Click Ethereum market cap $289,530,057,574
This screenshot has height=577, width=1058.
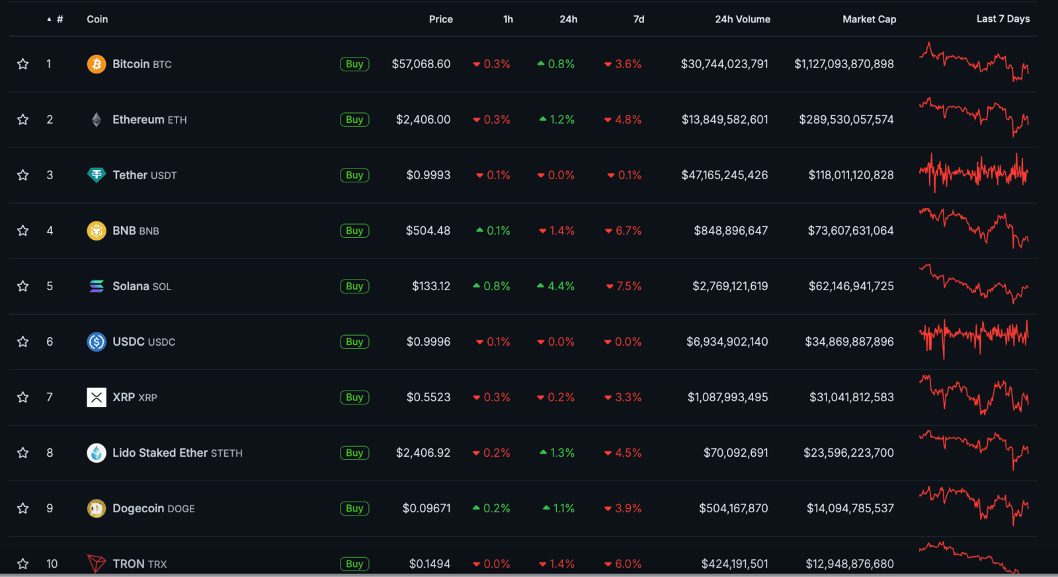[846, 120]
